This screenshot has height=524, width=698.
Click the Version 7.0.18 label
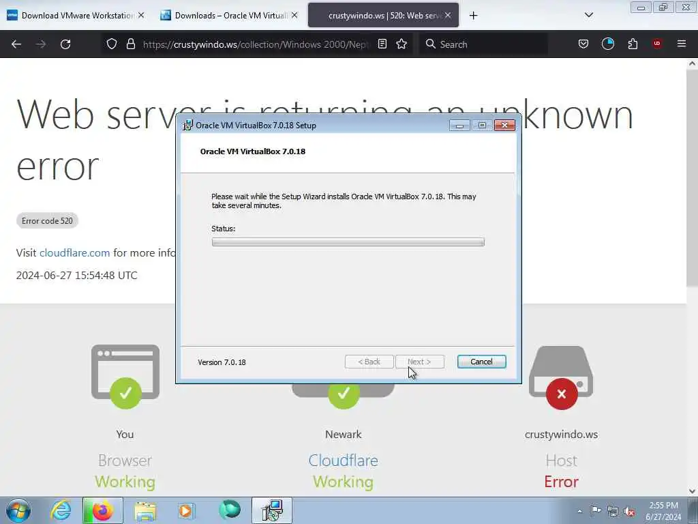222,362
